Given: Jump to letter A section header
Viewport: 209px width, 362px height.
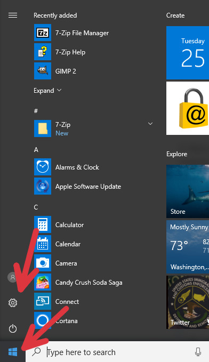Looking at the screenshot, I should [x=36, y=150].
